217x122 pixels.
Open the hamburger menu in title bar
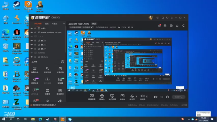172,18
